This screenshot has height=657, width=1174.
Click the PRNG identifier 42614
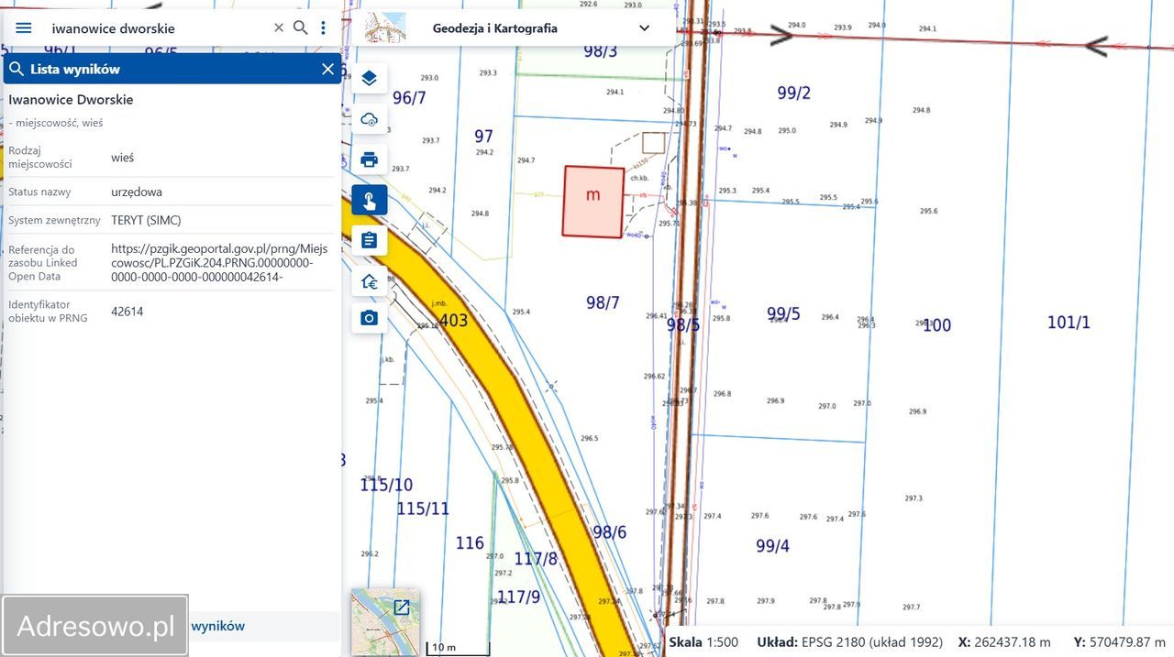(x=127, y=312)
